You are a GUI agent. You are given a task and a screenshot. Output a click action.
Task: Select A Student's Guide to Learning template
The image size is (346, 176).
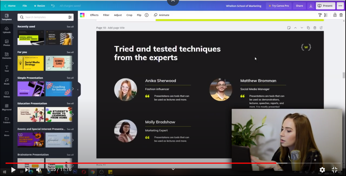point(59,114)
